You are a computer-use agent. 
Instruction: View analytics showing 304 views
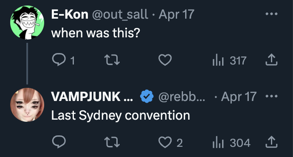pyautogui.click(x=231, y=143)
